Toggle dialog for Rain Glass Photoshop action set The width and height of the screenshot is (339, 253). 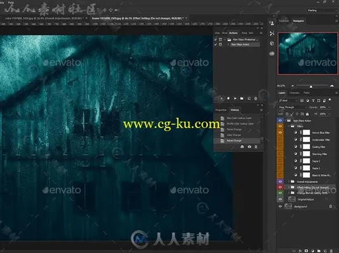[x=220, y=40]
